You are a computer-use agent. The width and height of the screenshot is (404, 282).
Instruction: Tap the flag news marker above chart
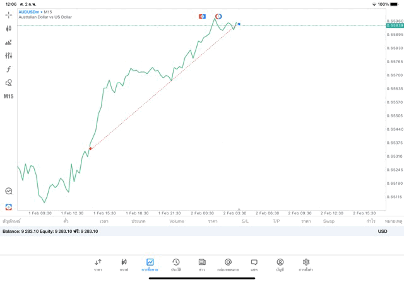tap(202, 16)
